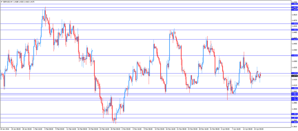Click the 9 Mar 08:00 time label
The height and width of the screenshot is (131, 298).
pyautogui.click(x=148, y=129)
